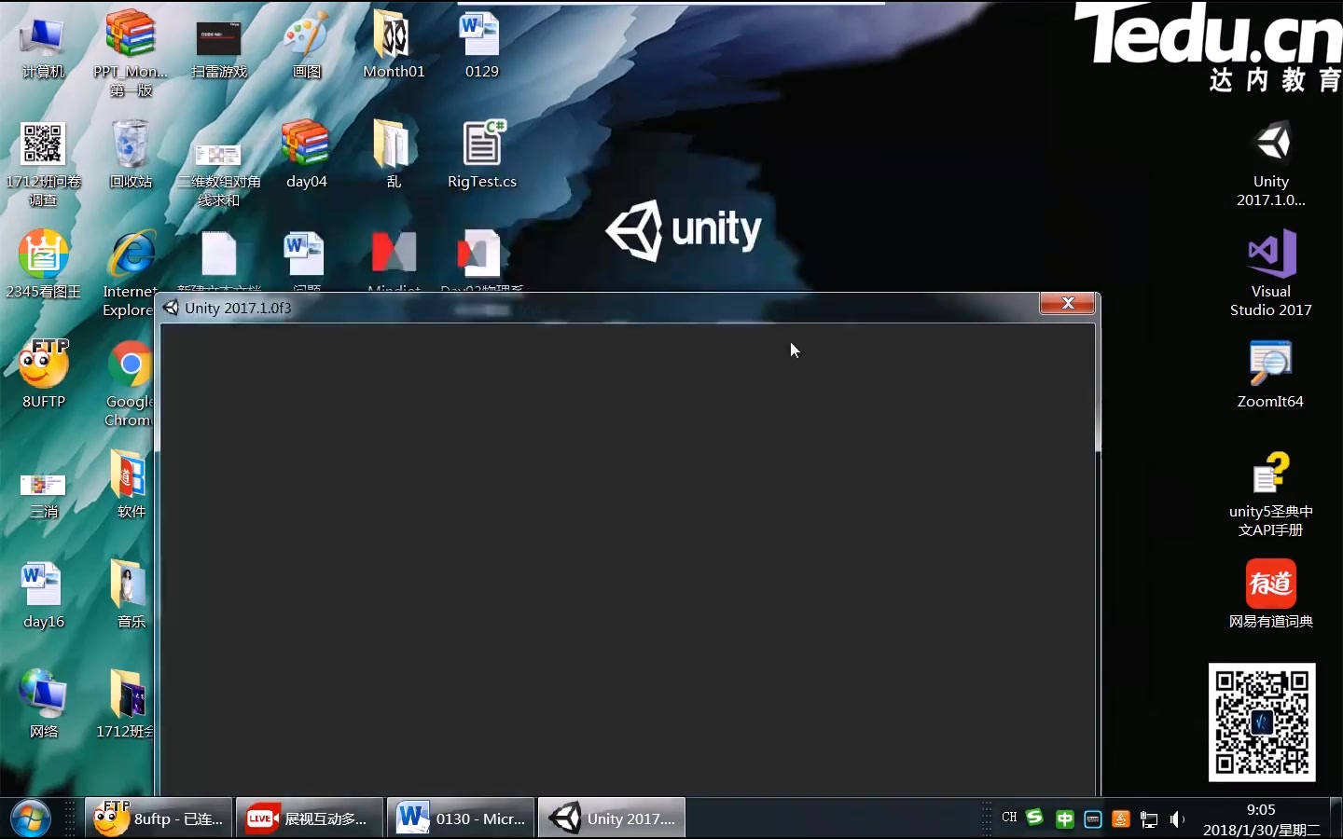Open 2345看图王 image viewer
Viewport: 1343px width, 839px height.
(x=43, y=252)
